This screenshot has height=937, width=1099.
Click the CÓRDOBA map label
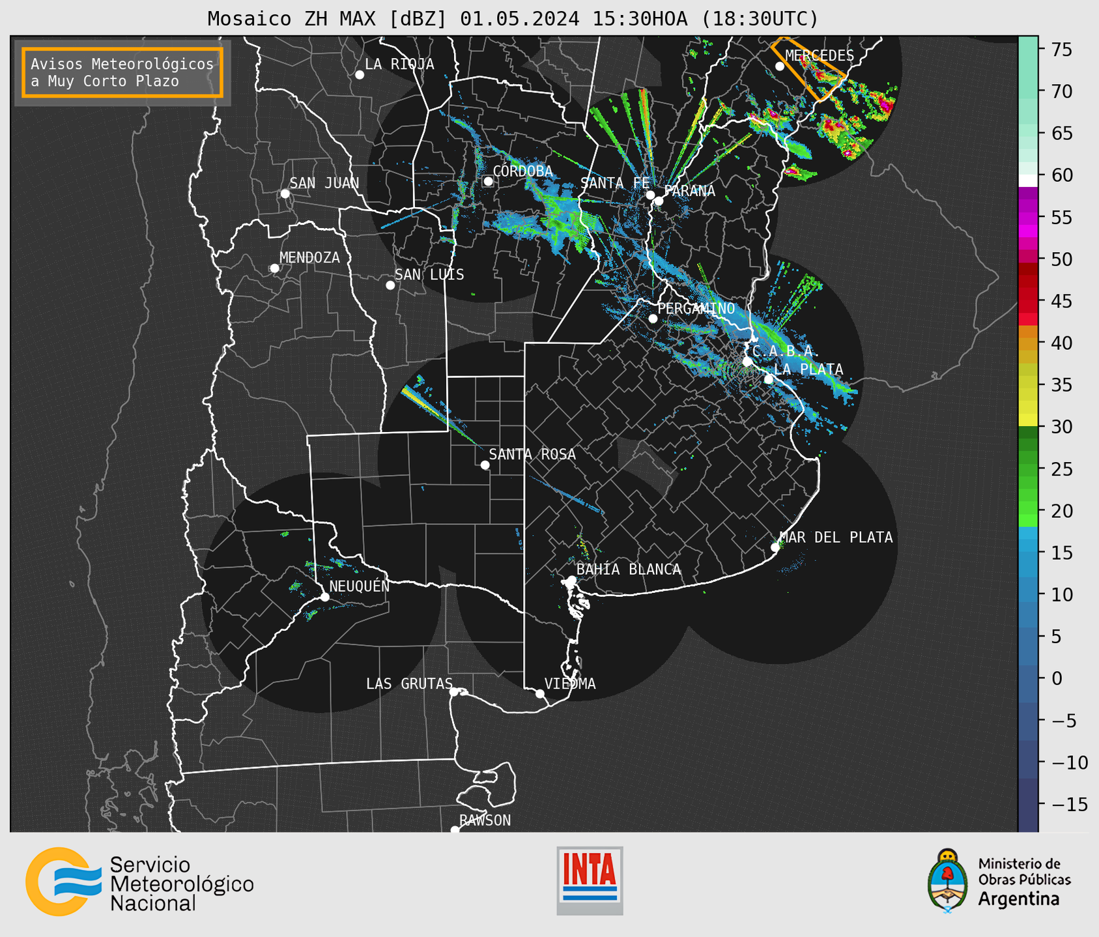coord(522,171)
